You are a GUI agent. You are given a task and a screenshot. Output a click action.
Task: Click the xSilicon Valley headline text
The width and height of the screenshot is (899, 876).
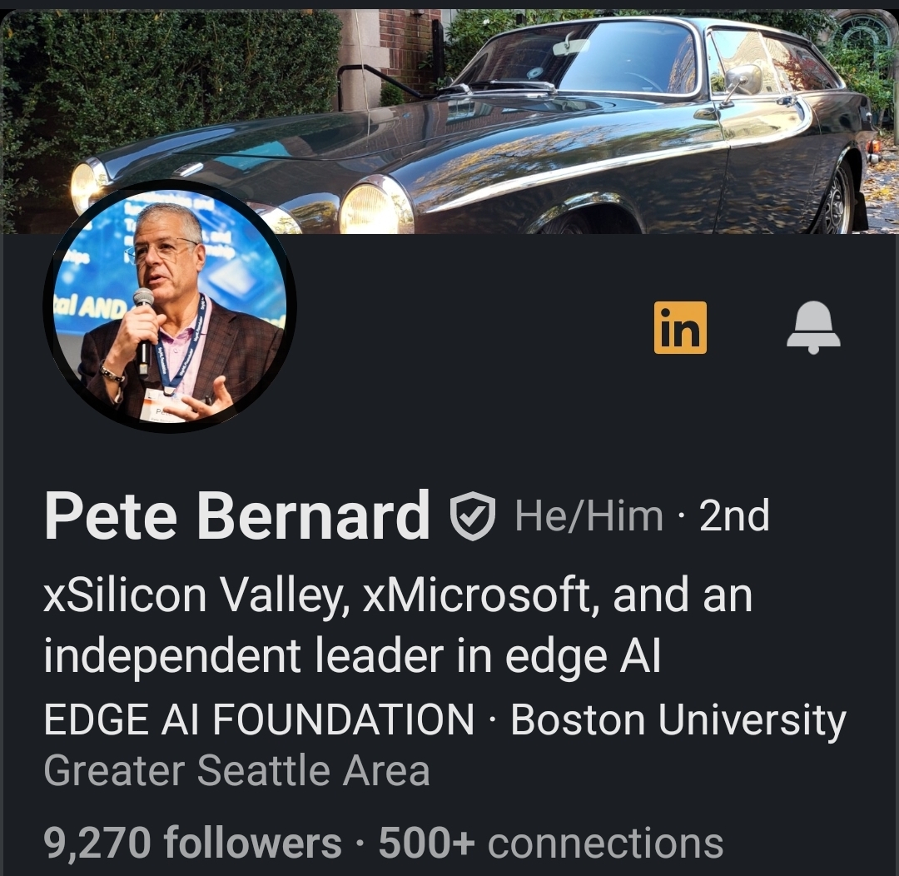coord(196,596)
